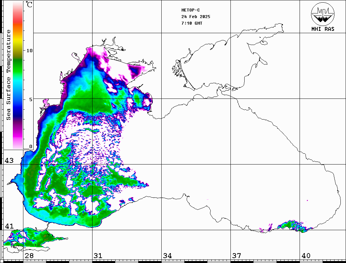Screen dimensions: 346x263
Task: Click longitude label "34"
Action: [x=167, y=255]
